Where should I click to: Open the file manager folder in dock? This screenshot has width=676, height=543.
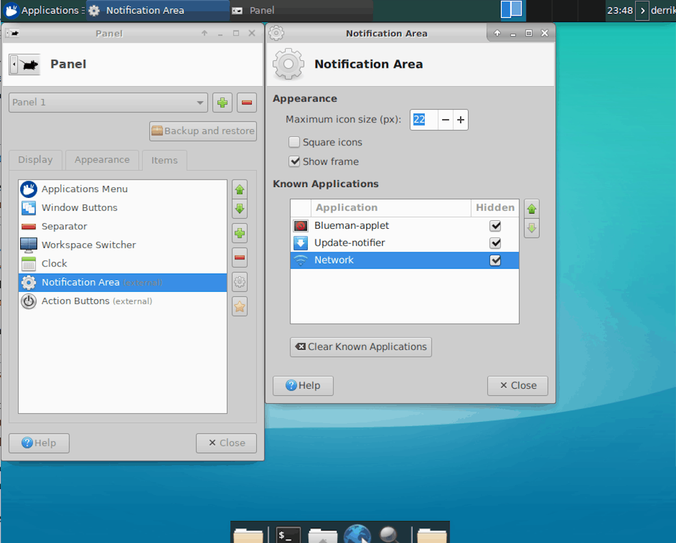(x=248, y=536)
